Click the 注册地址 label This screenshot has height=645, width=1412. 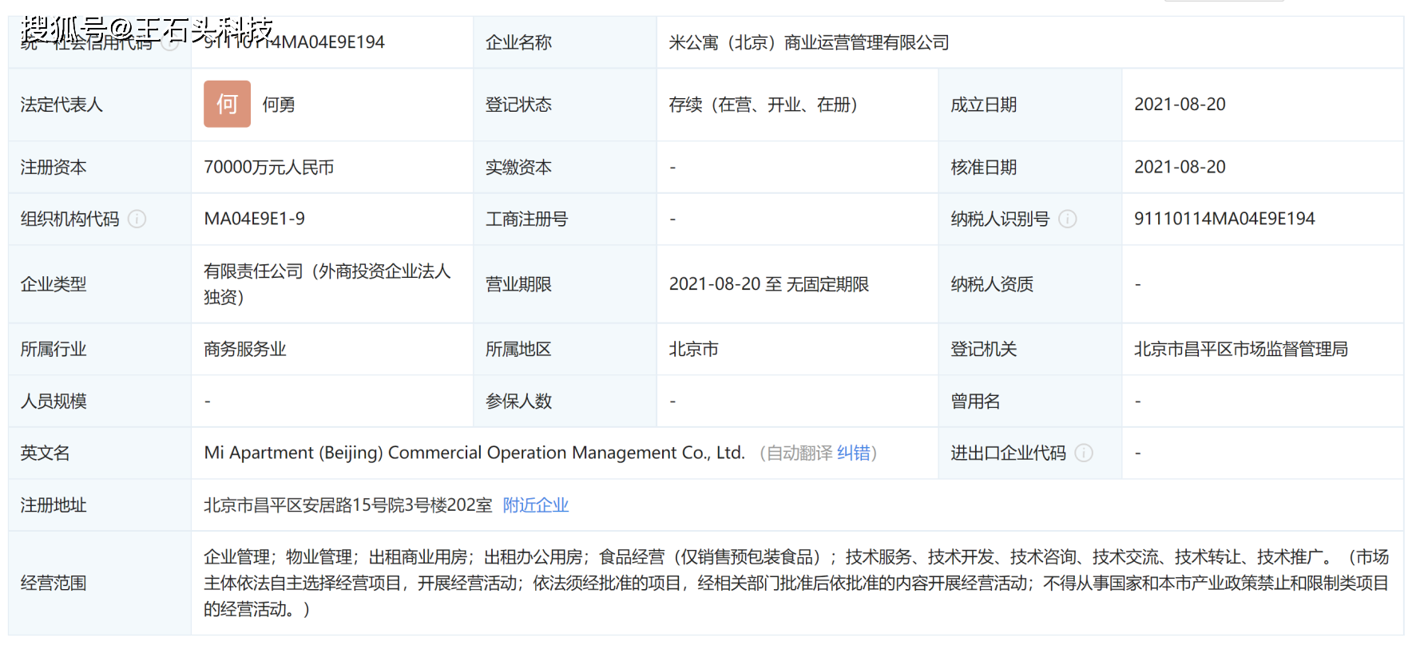54,505
